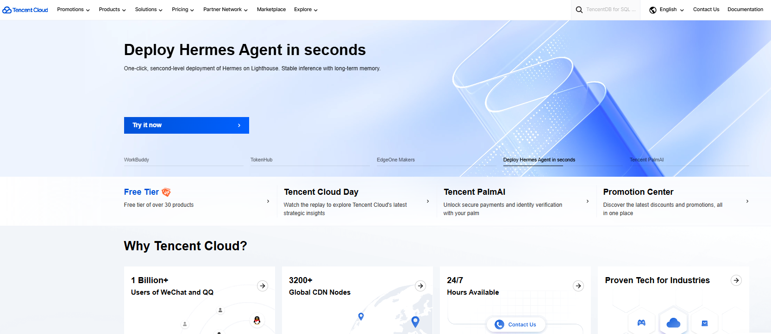Open arrow on Proven Tech for Industries card
Image resolution: width=771 pixels, height=334 pixels.
[736, 280]
